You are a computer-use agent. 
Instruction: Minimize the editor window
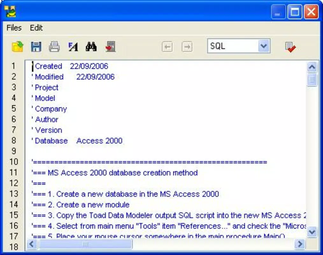coord(278,12)
